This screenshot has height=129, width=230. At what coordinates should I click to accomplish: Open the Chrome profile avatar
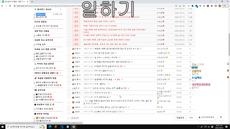click(219, 6)
